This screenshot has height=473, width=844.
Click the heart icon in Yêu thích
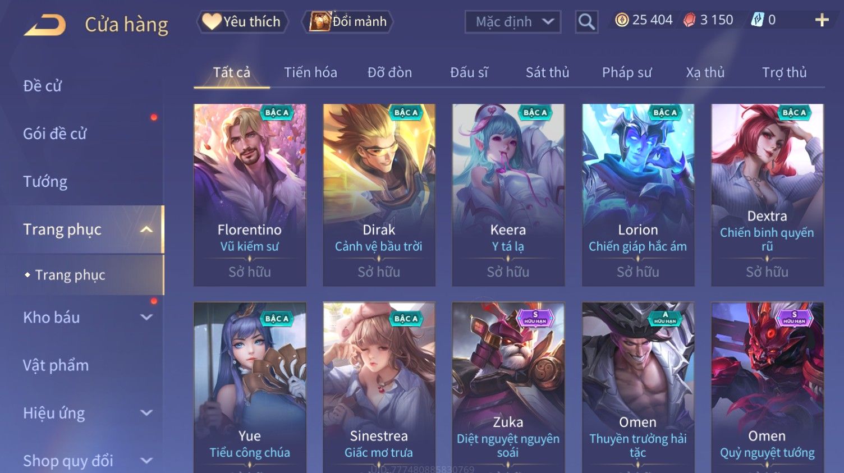point(212,21)
